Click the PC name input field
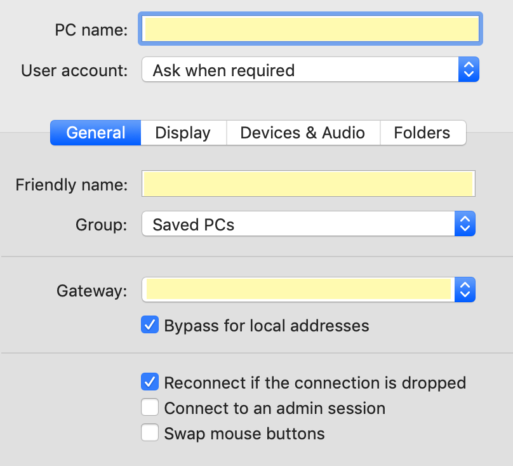Image resolution: width=513 pixels, height=466 pixels. click(310, 29)
